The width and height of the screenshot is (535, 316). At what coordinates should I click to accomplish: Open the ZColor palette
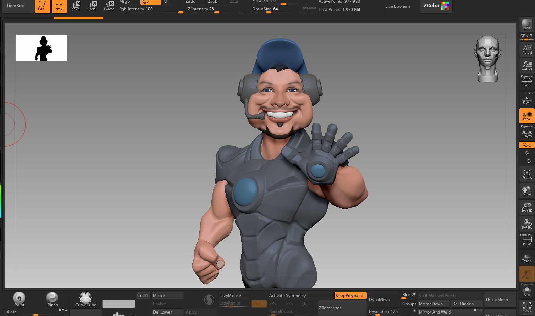click(436, 6)
